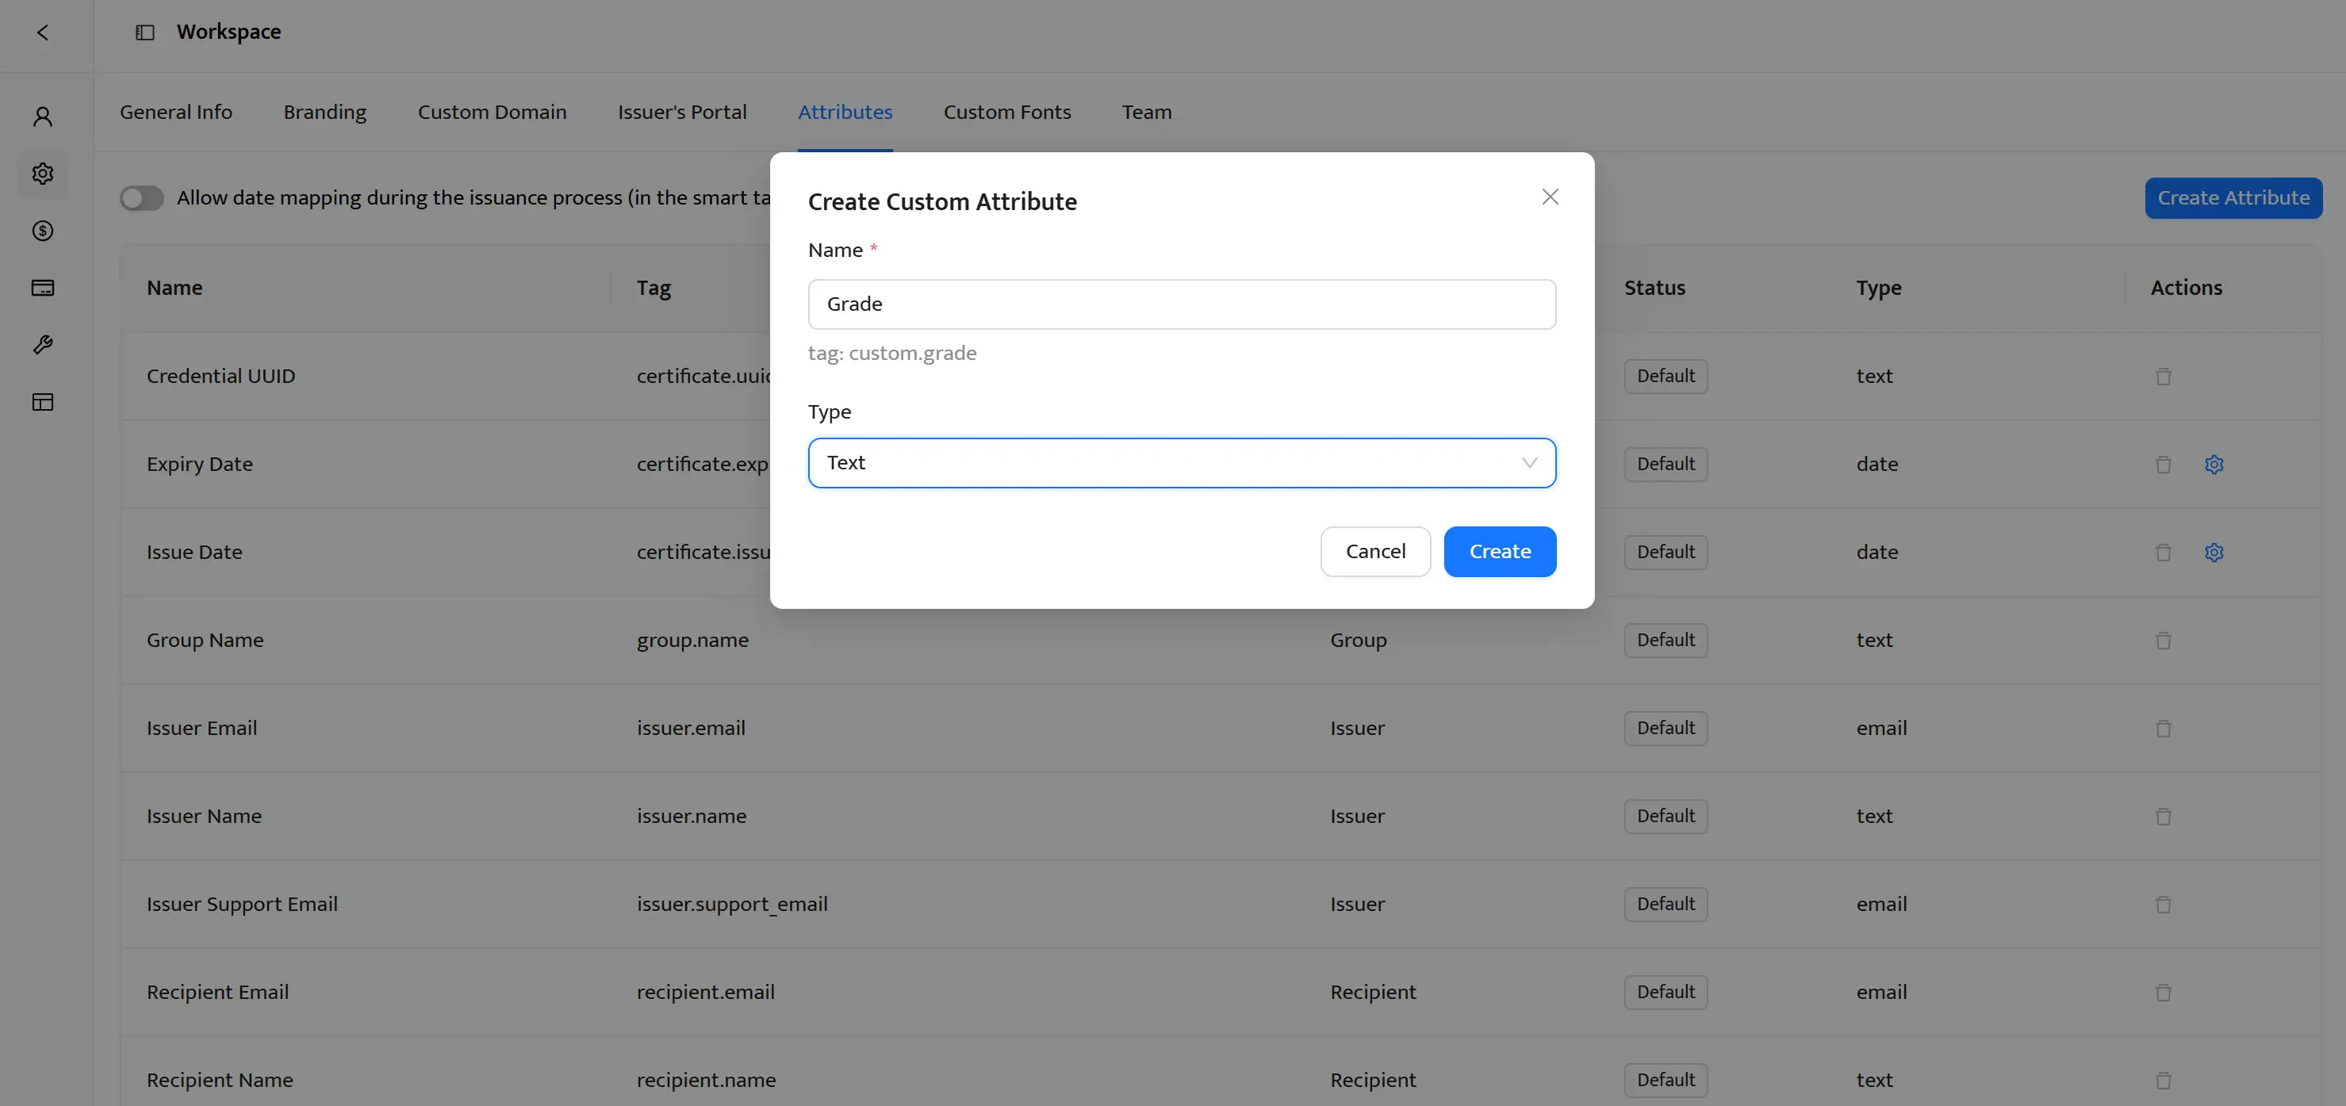Click the Name input field containing Grade

pos(1181,304)
